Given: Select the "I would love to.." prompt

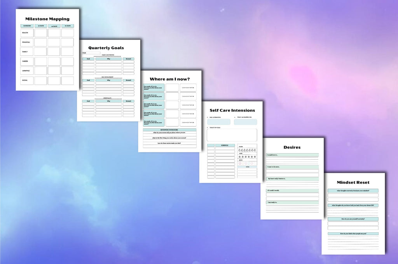Looking at the screenshot, I should (292, 155).
